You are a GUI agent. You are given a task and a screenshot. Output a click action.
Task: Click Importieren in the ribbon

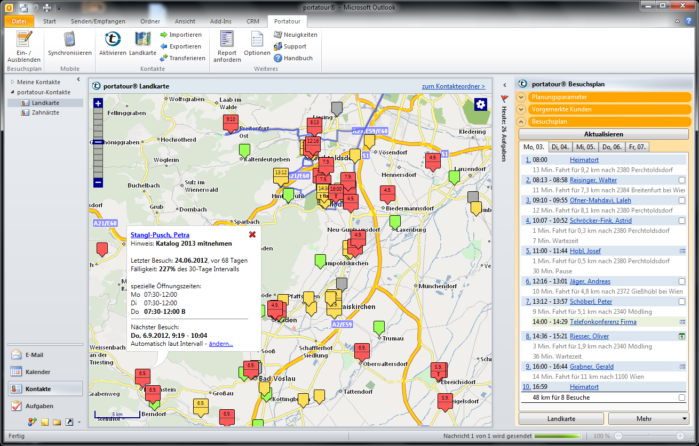click(x=181, y=35)
